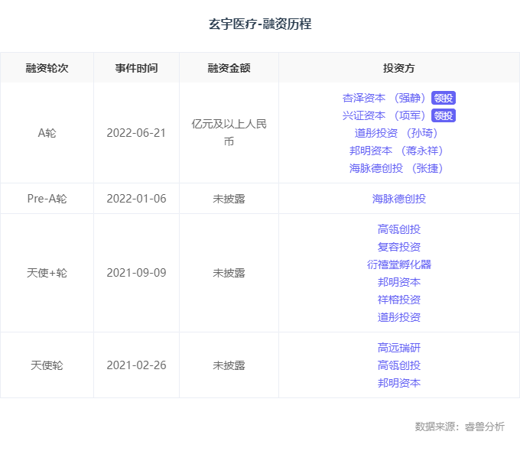
Task: Select 未披露 in 天使轮 row
Action: 229,365
